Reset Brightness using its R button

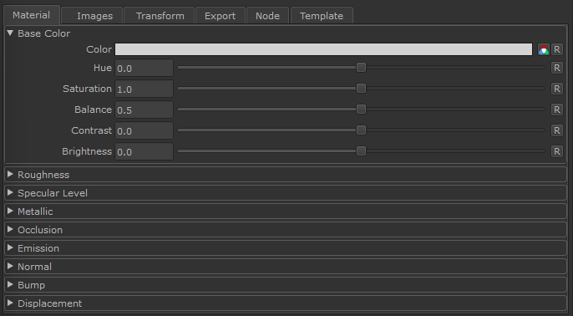(557, 151)
